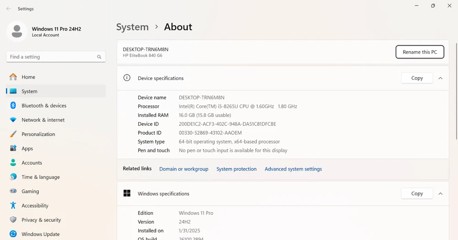
Task: Open Accessibility settings
Action: tap(35, 206)
